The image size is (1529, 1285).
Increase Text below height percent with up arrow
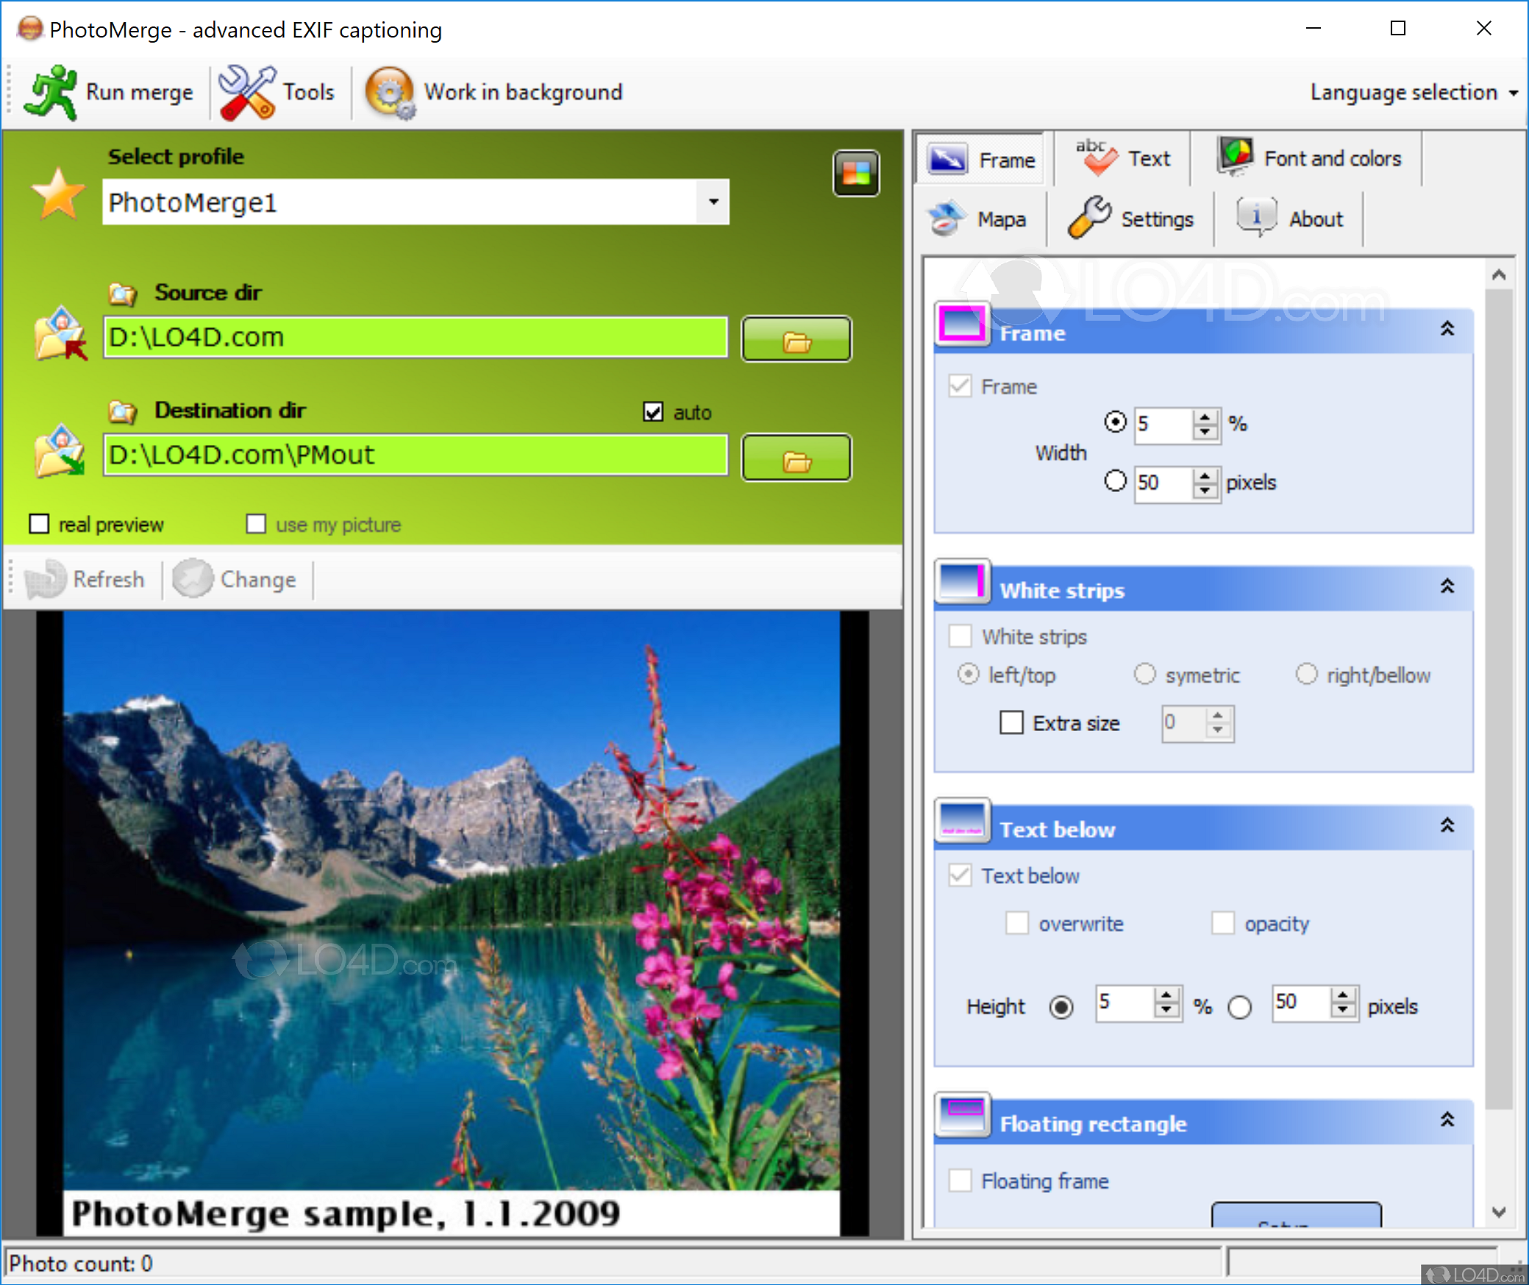click(1166, 994)
